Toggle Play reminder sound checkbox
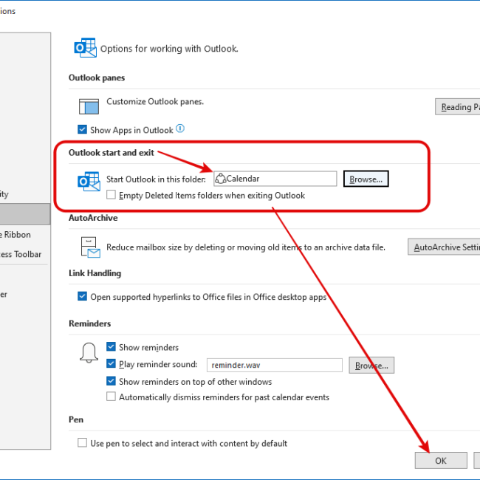Screen dimensions: 480x480 (111, 363)
